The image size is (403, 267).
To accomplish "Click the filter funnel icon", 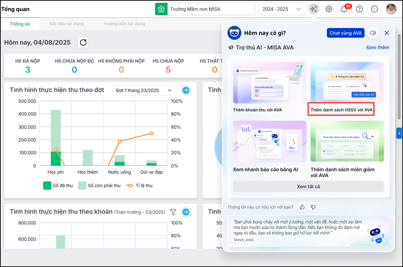I will tap(173, 212).
